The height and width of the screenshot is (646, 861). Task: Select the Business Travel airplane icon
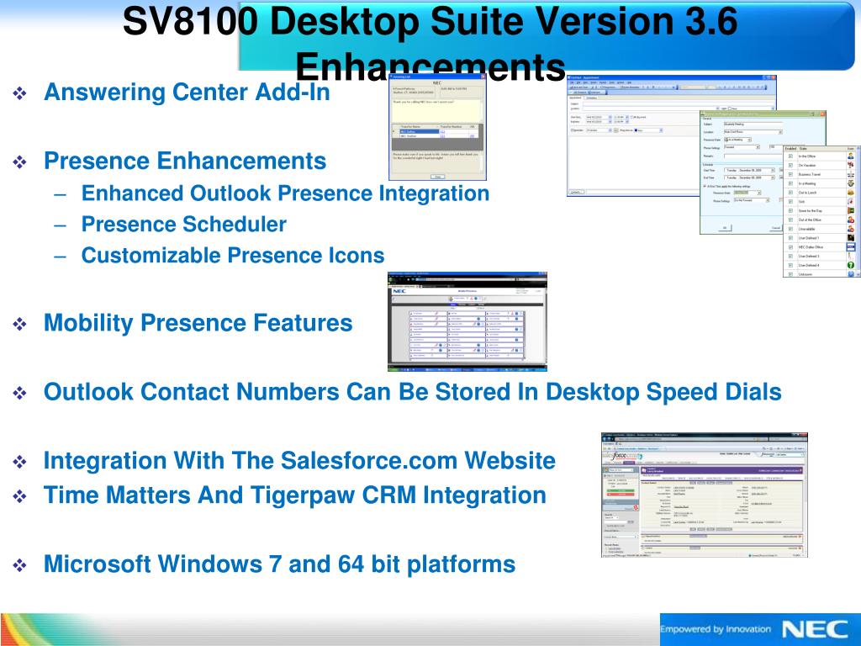851,174
